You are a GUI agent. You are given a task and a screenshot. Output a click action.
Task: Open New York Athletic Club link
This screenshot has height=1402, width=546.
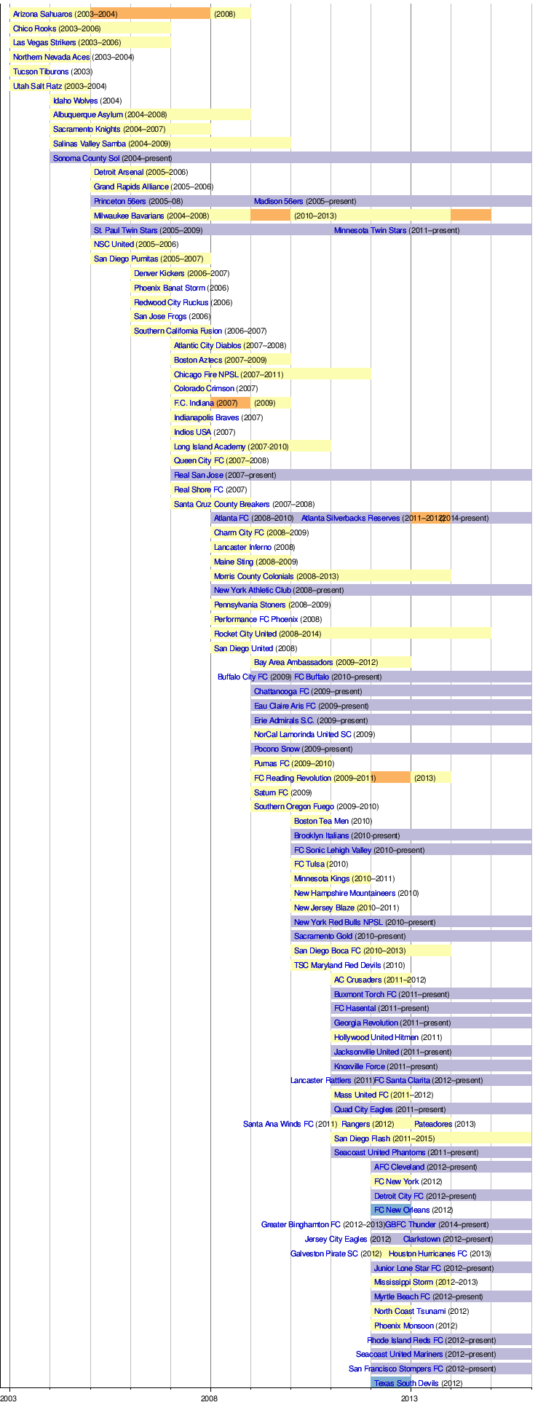coord(252,590)
